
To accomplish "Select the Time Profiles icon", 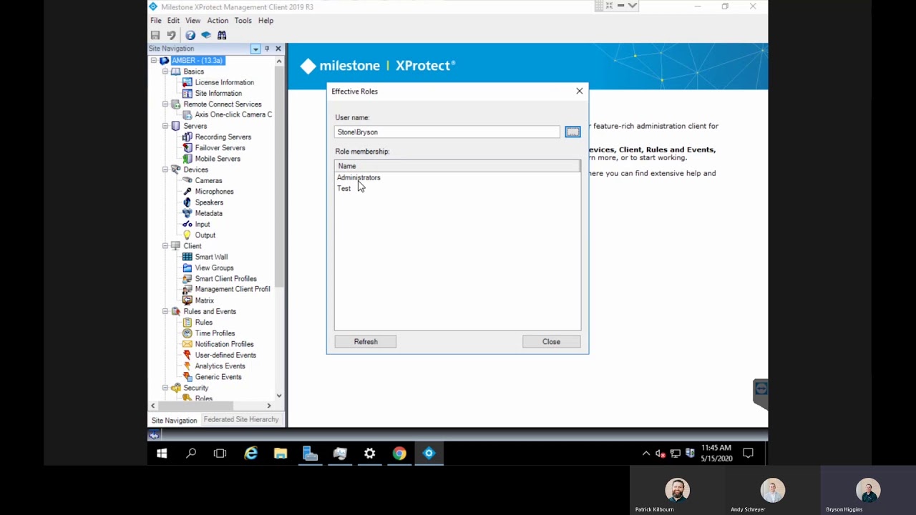I will pyautogui.click(x=187, y=333).
